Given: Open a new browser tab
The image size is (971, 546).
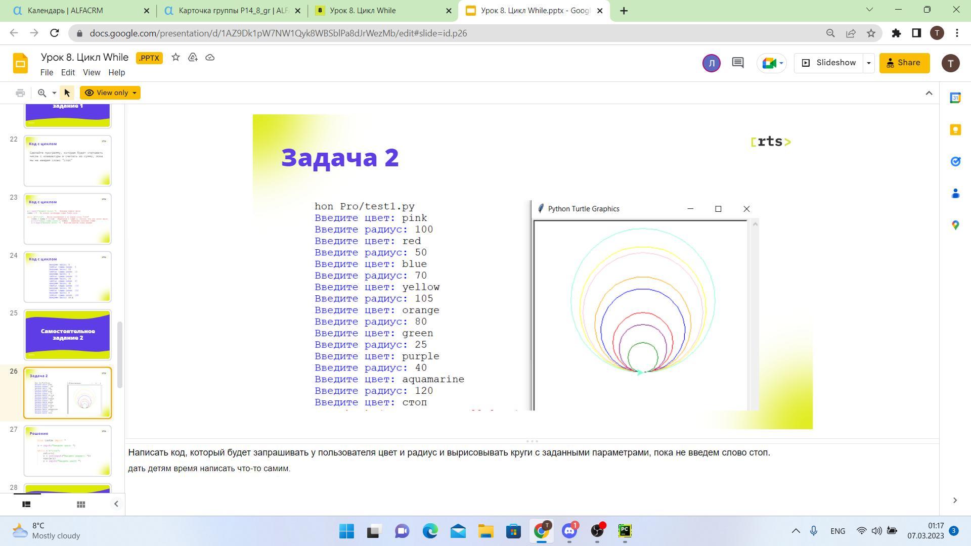Looking at the screenshot, I should pyautogui.click(x=624, y=11).
